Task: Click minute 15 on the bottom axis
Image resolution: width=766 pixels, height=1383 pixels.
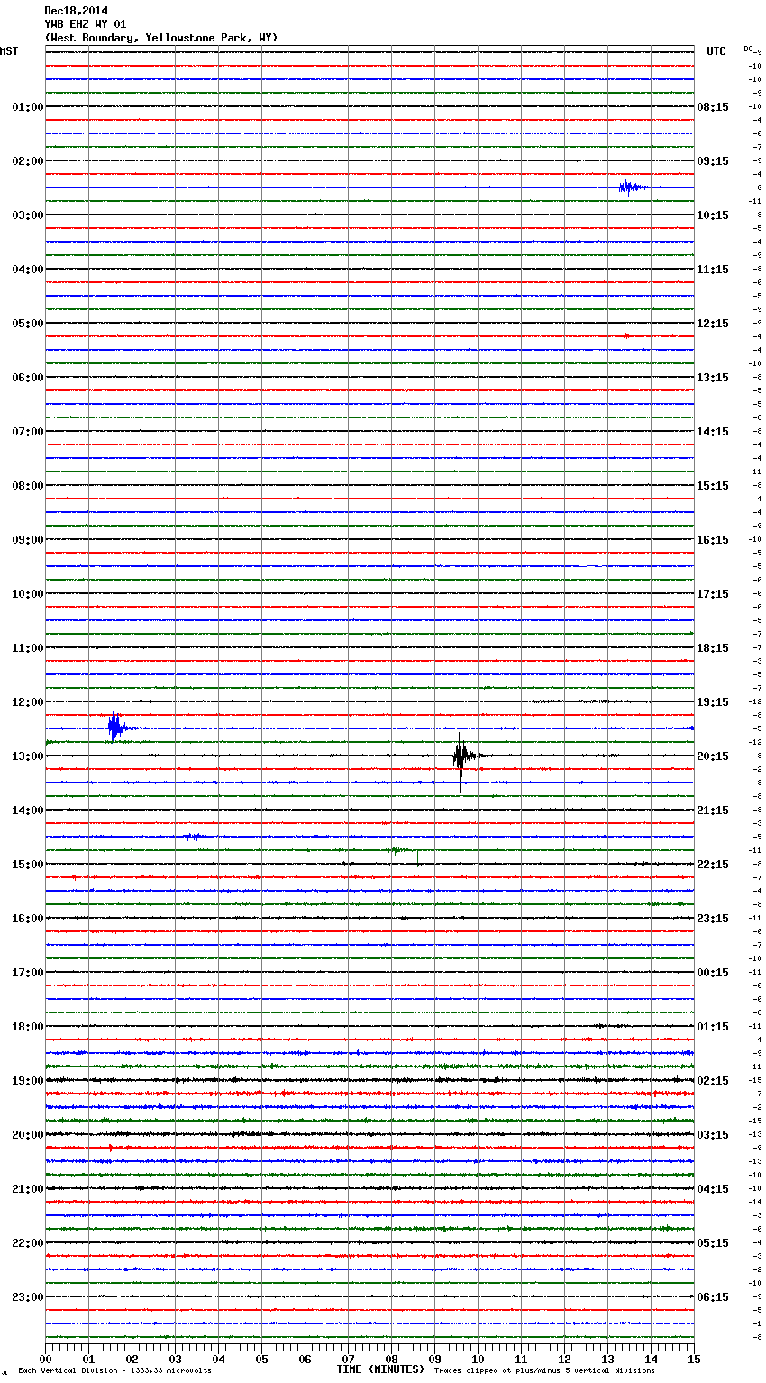Action: point(694,1359)
